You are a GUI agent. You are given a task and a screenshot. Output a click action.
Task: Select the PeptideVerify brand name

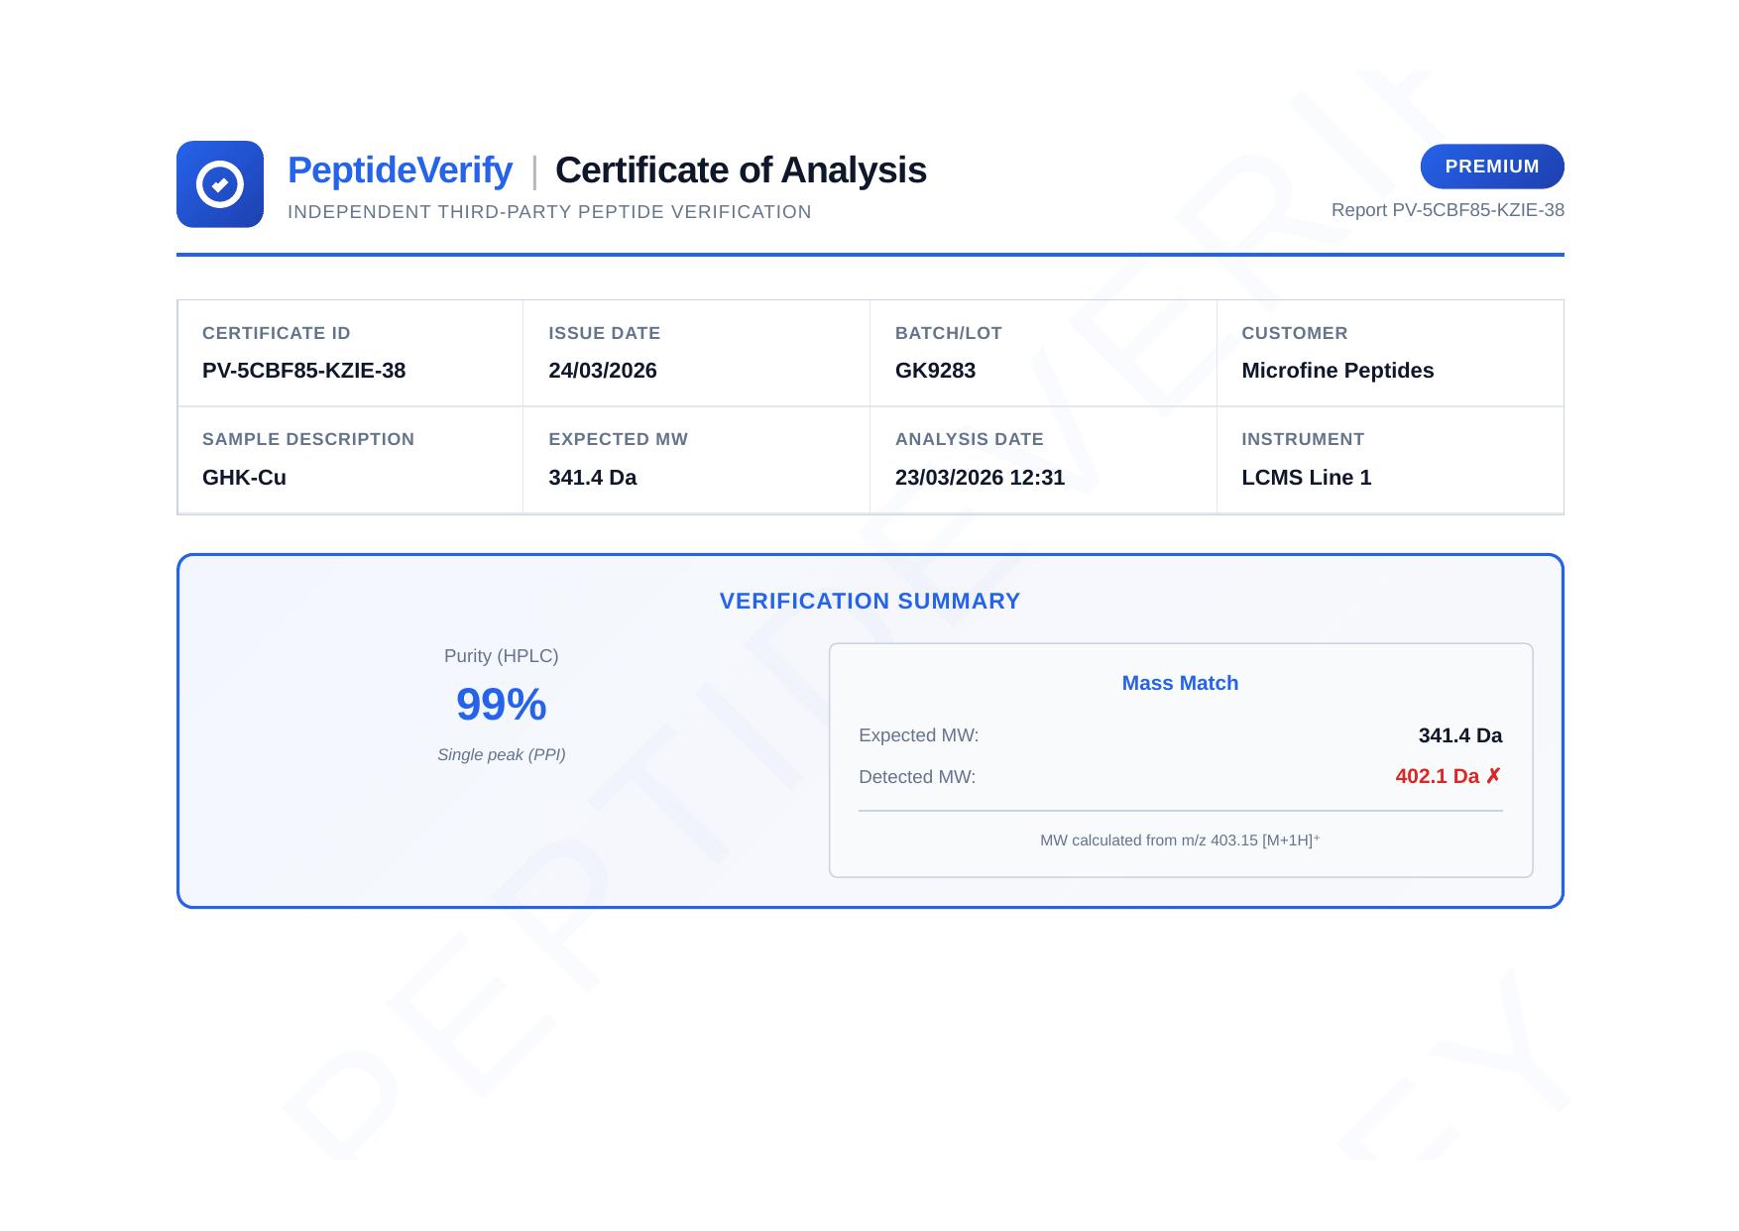point(400,170)
